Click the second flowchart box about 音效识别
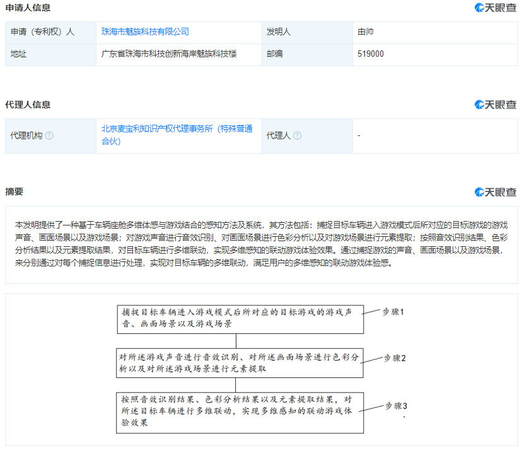The height and width of the screenshot is (456, 522). click(x=240, y=363)
